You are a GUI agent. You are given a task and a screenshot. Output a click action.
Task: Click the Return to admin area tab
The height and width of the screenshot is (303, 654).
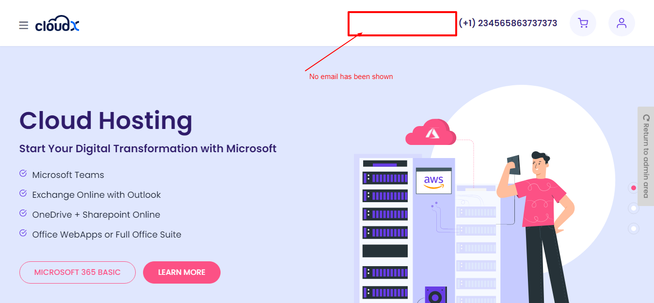645,156
